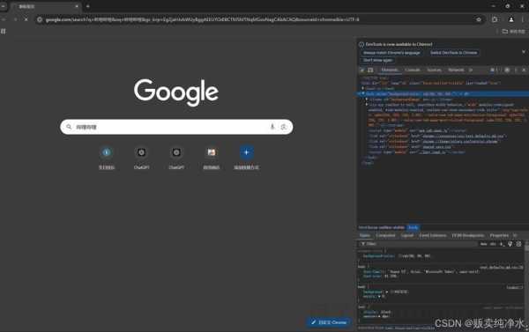Open DevTools settings gear icon
This screenshot has width=529, height=332.
507,70
